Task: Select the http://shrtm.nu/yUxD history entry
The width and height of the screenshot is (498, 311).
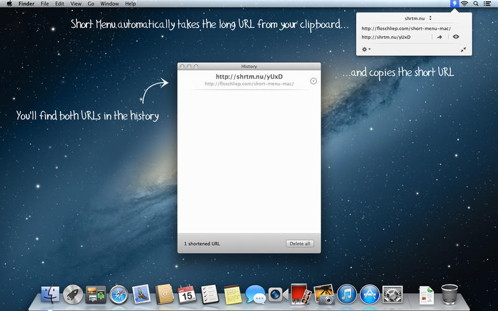Action: click(x=249, y=77)
